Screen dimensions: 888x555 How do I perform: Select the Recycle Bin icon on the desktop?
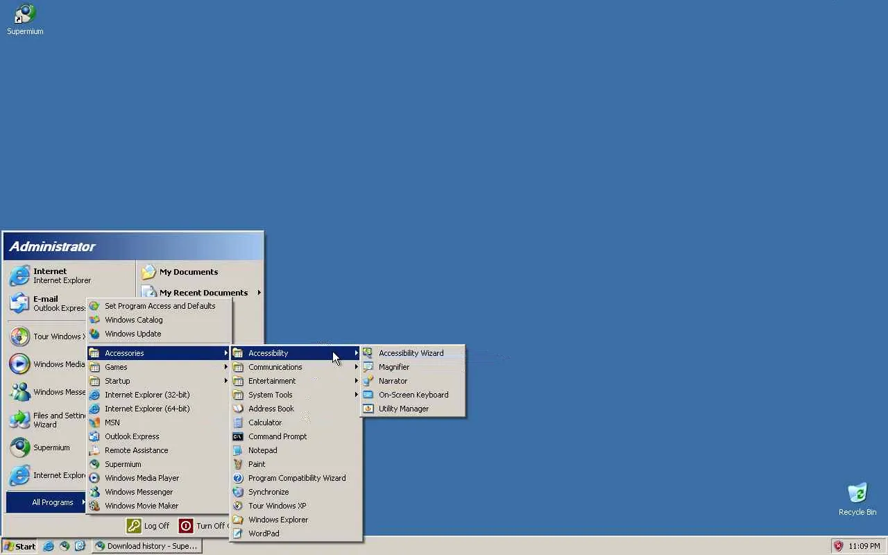(857, 493)
